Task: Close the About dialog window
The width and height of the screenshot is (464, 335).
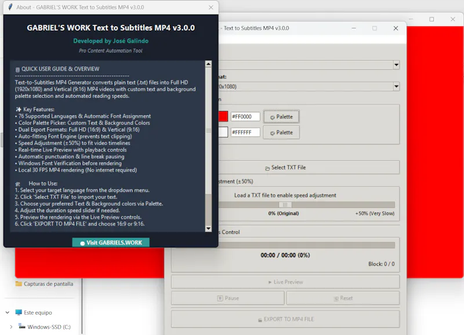Action: point(211,8)
